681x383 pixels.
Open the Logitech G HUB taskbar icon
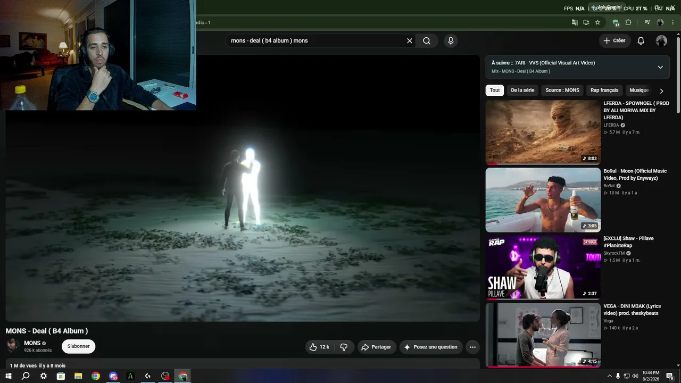tap(148, 376)
